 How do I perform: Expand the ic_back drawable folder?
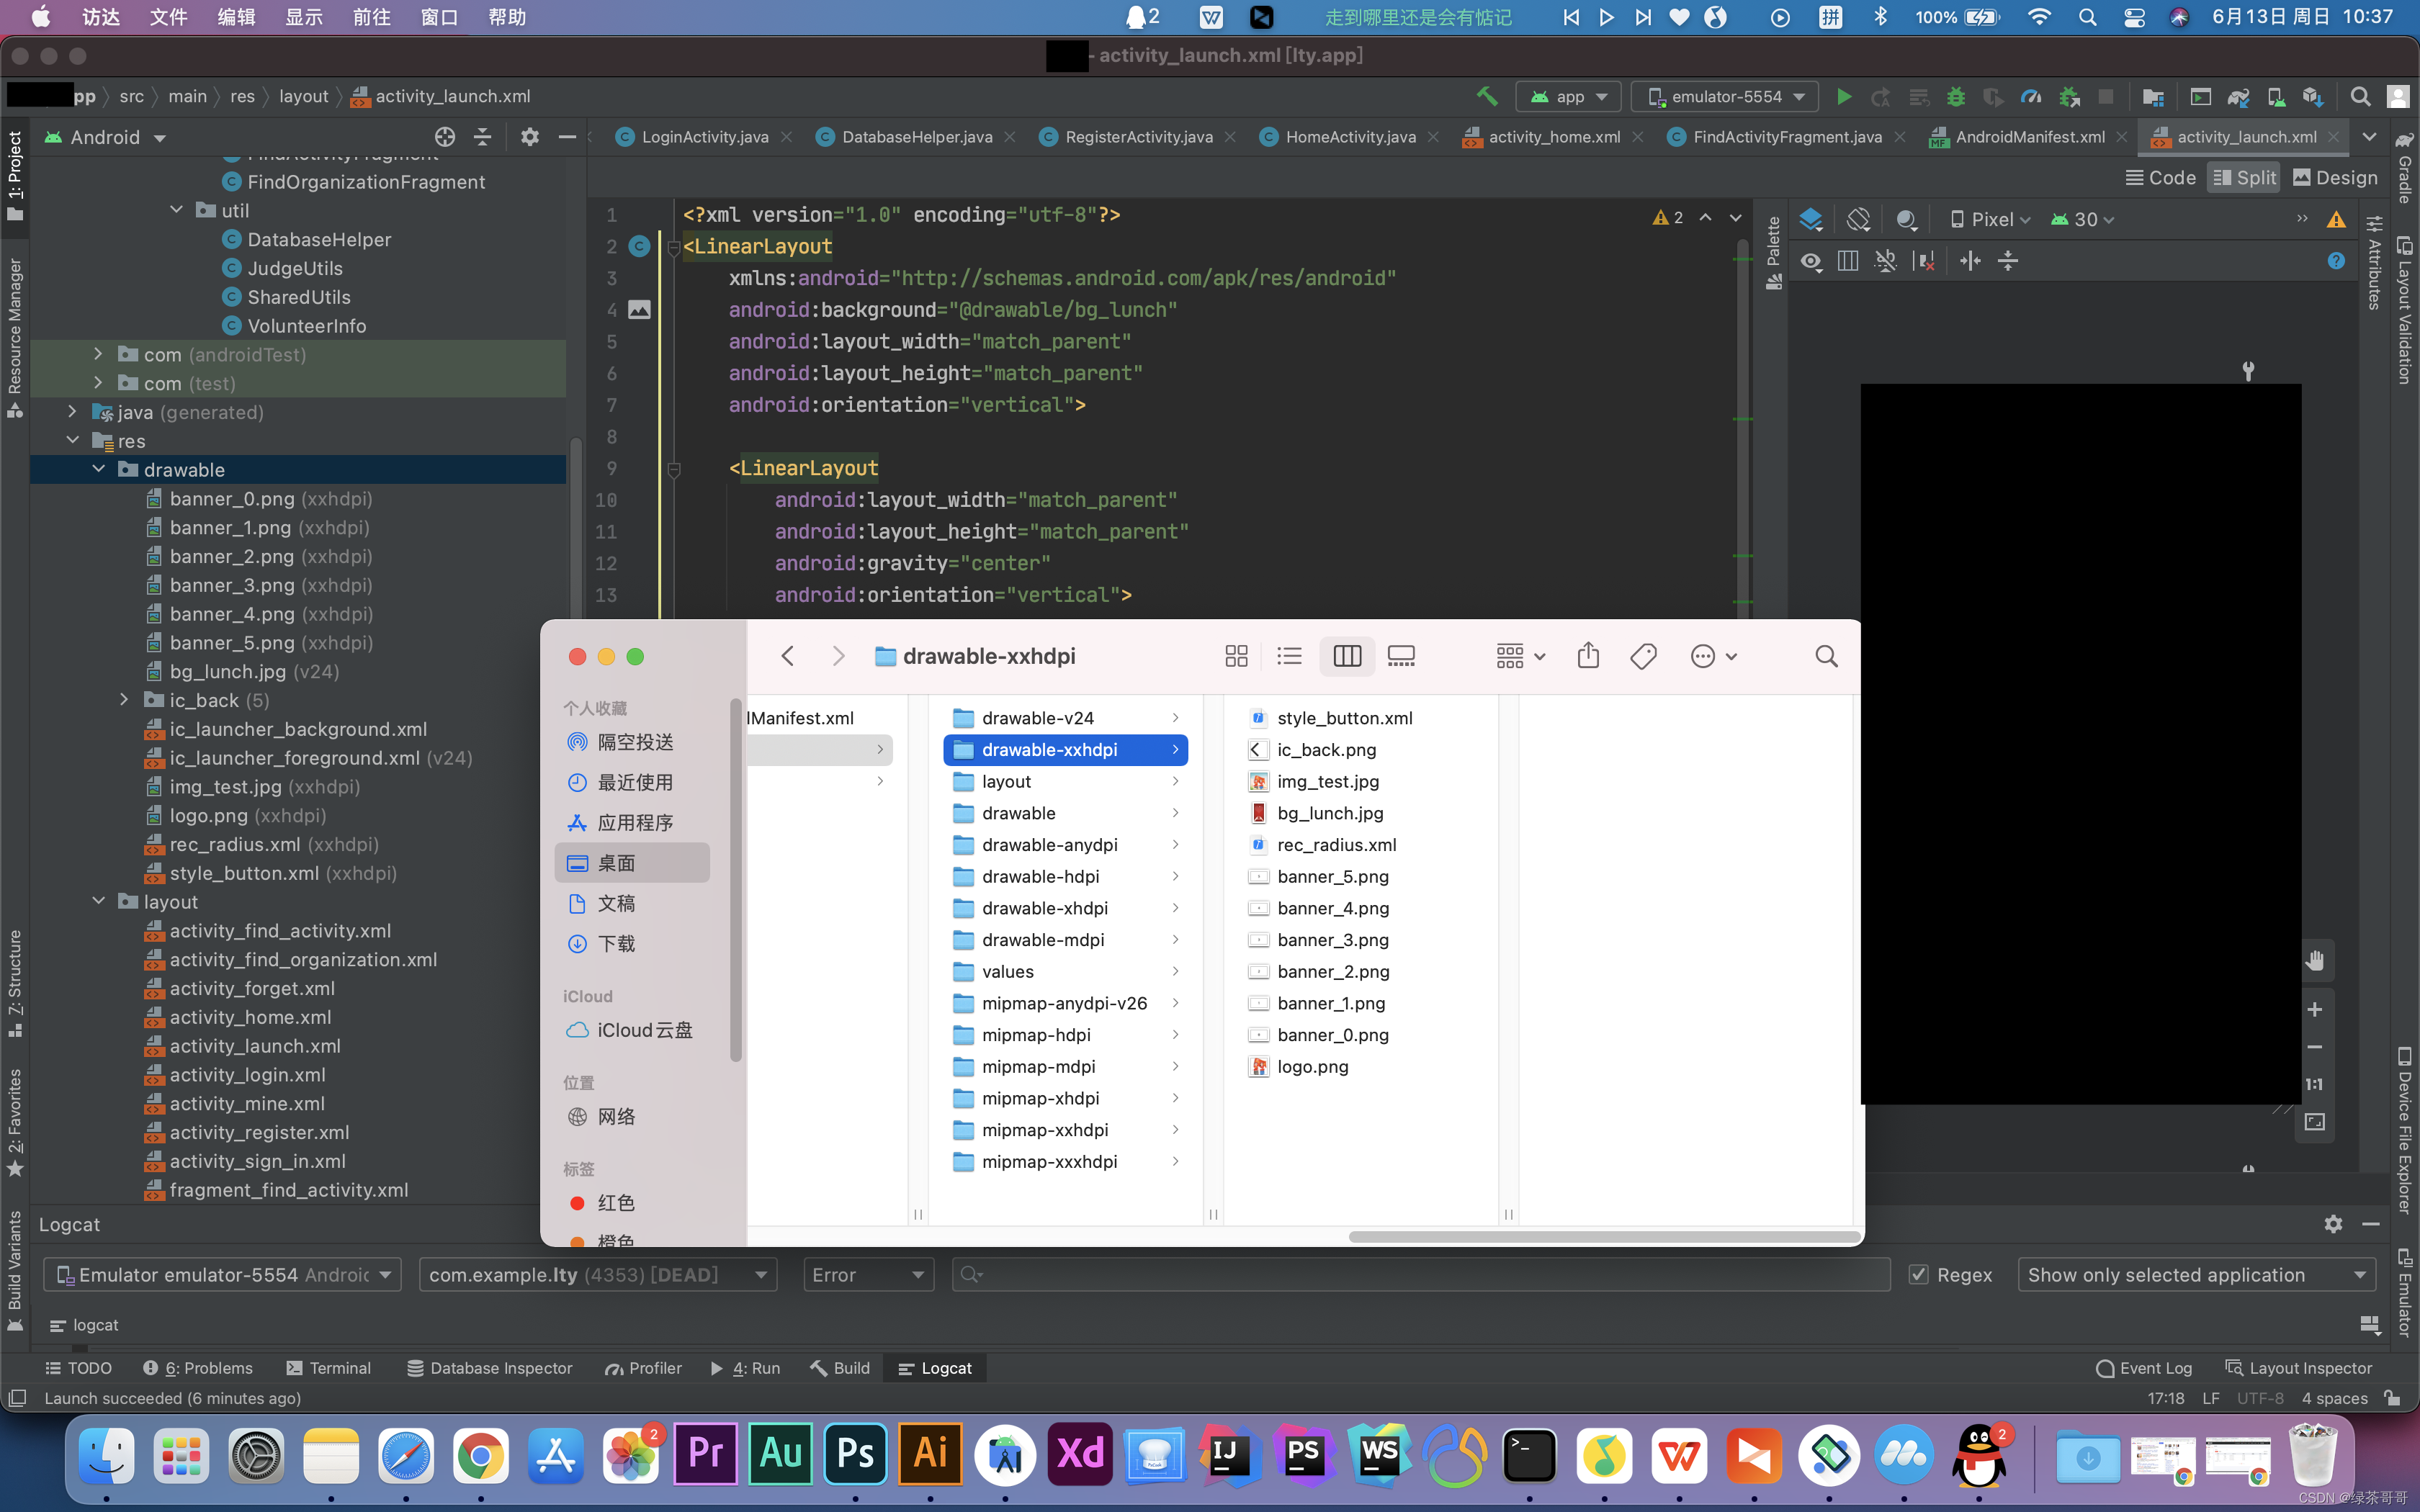pos(124,700)
